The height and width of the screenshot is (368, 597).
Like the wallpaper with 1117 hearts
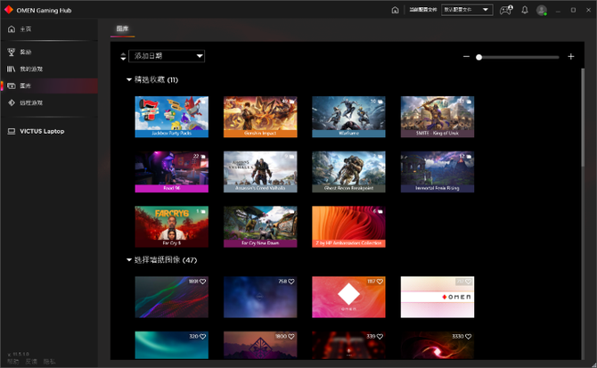[x=380, y=282]
